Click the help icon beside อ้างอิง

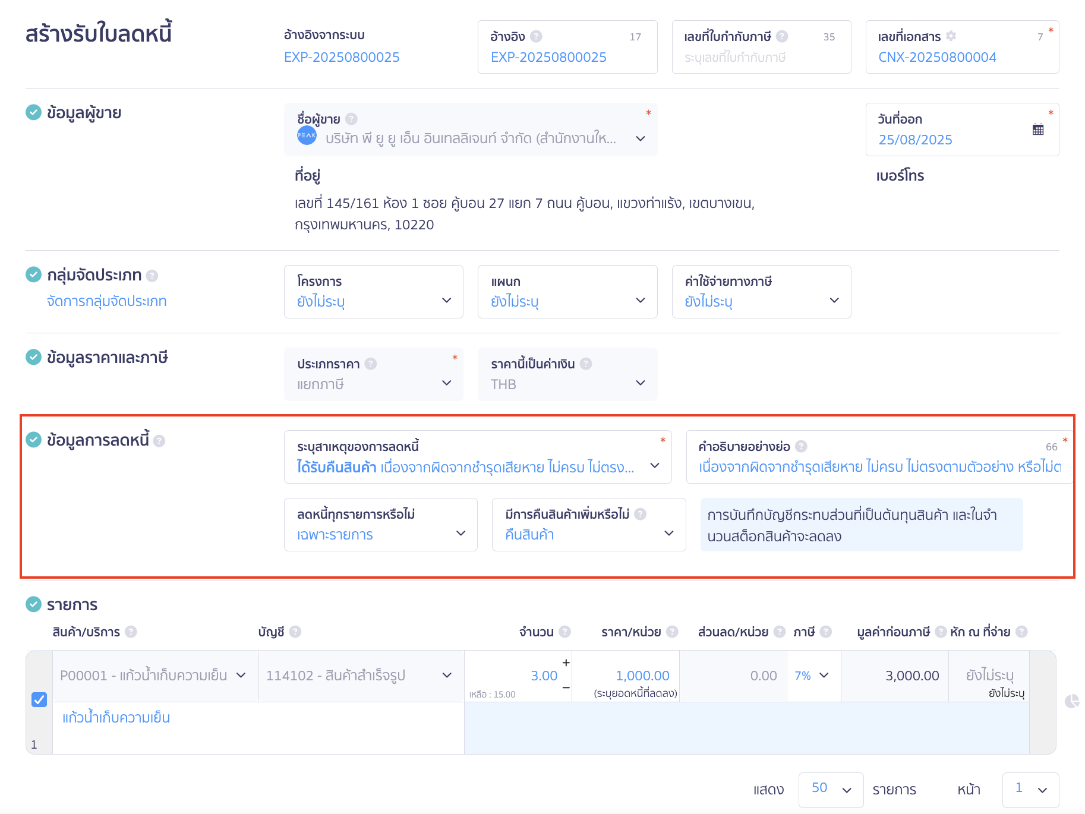[536, 36]
